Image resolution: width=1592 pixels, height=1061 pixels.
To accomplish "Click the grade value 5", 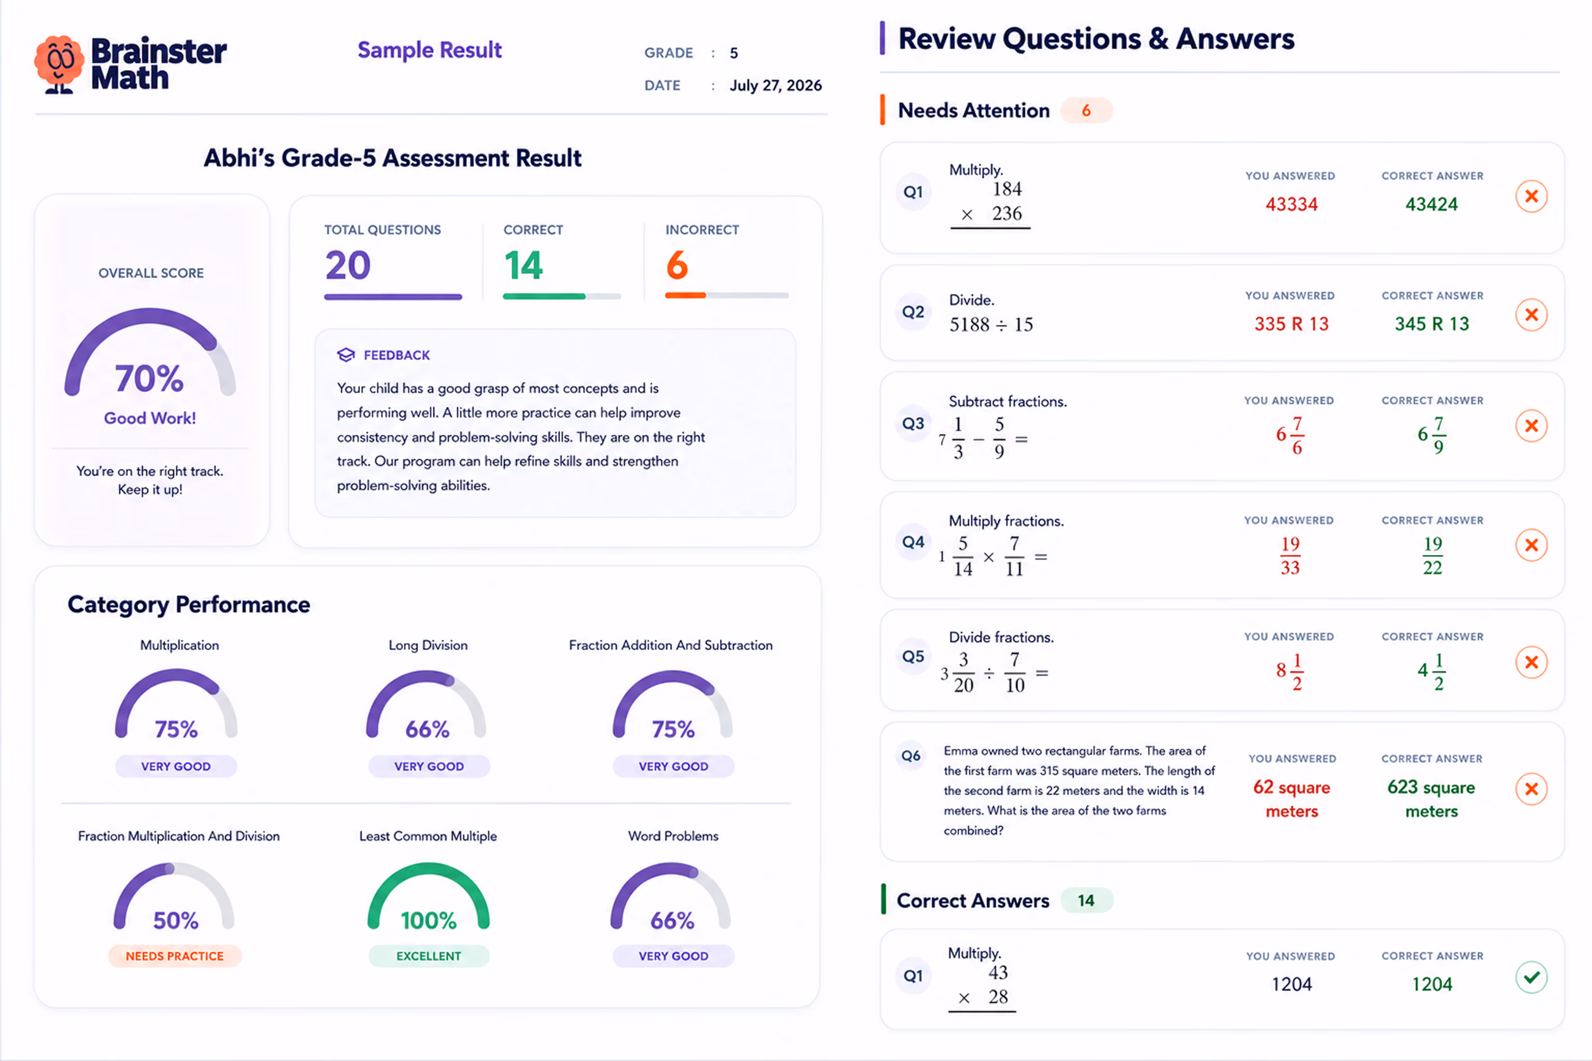I will click(734, 53).
